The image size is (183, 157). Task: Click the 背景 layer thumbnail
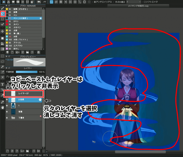pos(13,112)
